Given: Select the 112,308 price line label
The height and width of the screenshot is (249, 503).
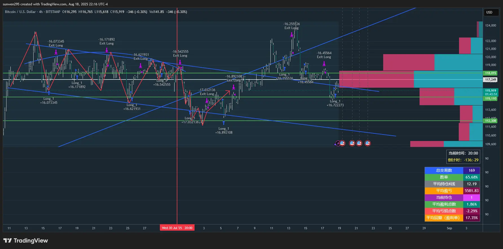Looking at the screenshot, I should coord(491,121).
